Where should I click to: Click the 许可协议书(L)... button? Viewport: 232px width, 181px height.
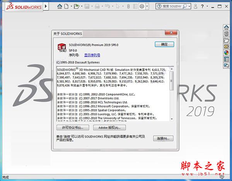[73, 128]
